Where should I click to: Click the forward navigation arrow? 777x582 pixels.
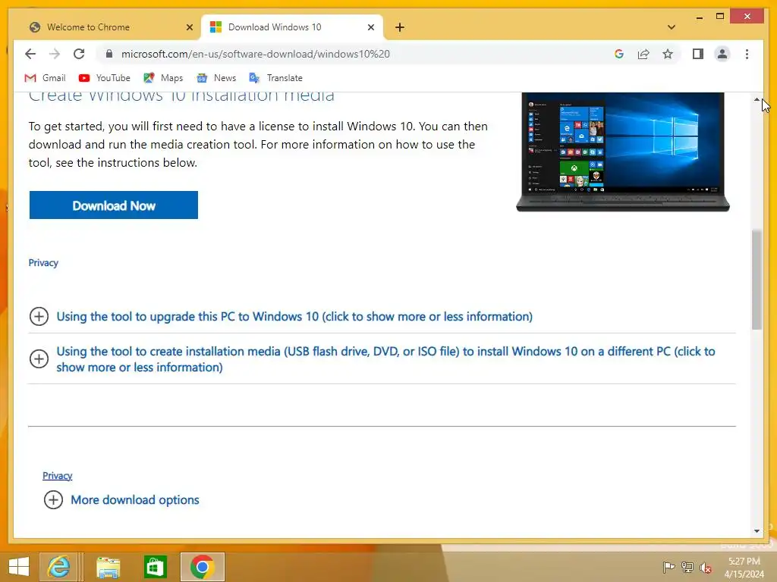coord(55,54)
